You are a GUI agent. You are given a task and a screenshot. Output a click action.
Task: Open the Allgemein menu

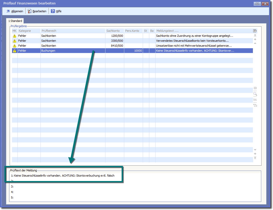coord(15,11)
